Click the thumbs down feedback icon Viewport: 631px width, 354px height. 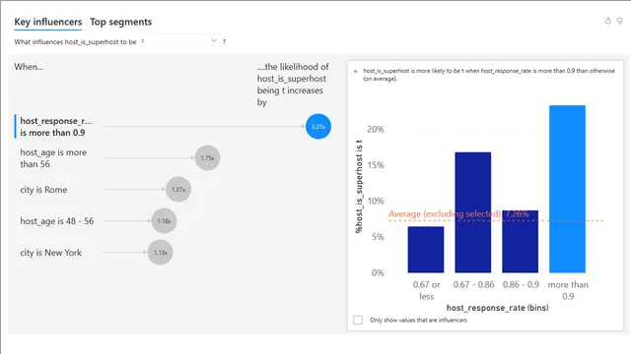coord(620,21)
